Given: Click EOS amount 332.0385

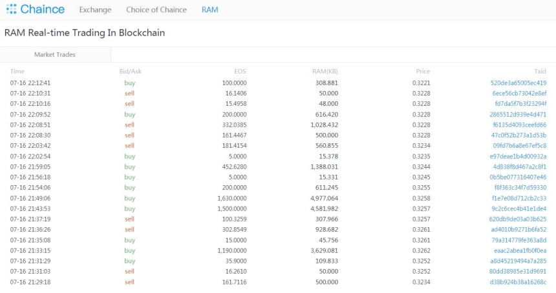Looking at the screenshot, I should [235, 125].
